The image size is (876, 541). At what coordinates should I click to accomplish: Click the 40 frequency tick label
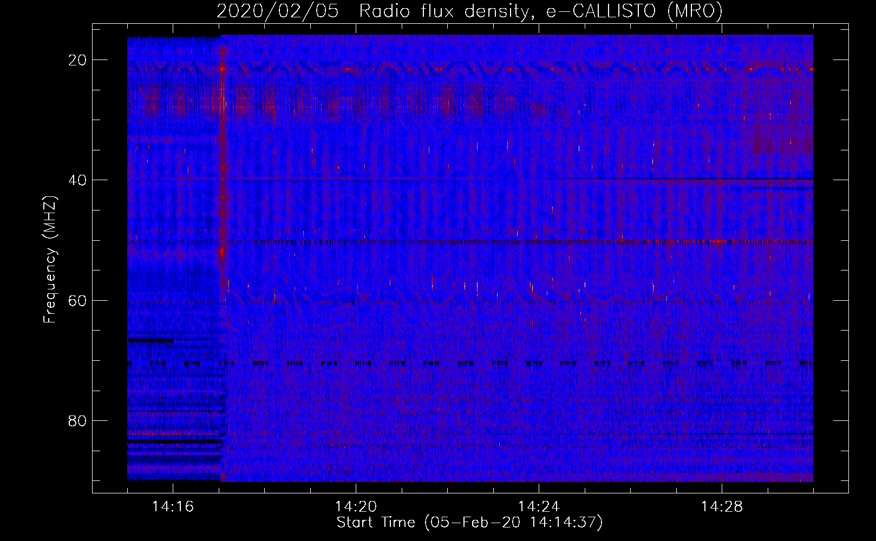[x=77, y=180]
